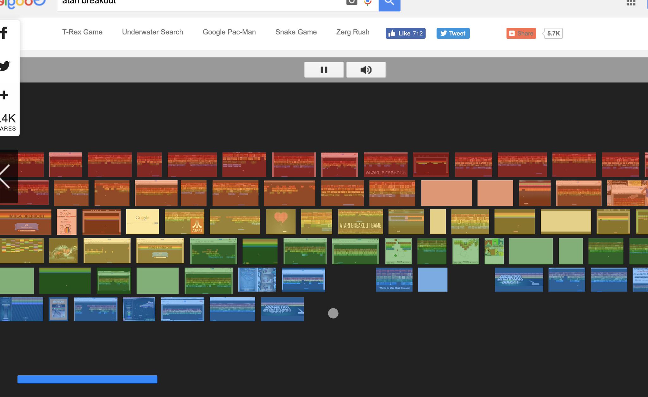The height and width of the screenshot is (397, 648).
Task: Search by image camera icon
Action: point(352,2)
